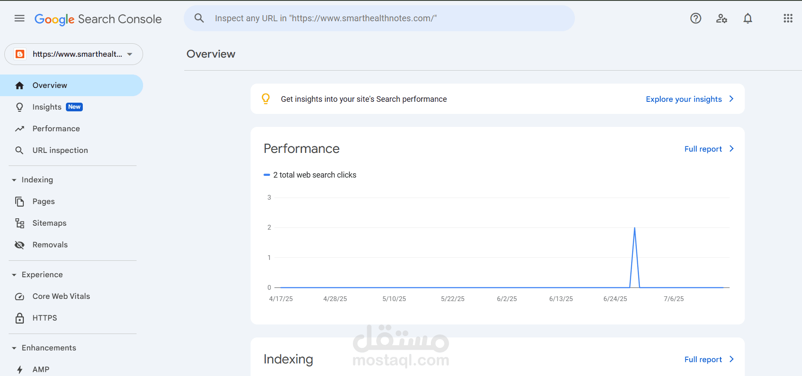Viewport: 802px width, 376px height.
Task: Click the URL inspection magnifier icon
Action: 20,150
